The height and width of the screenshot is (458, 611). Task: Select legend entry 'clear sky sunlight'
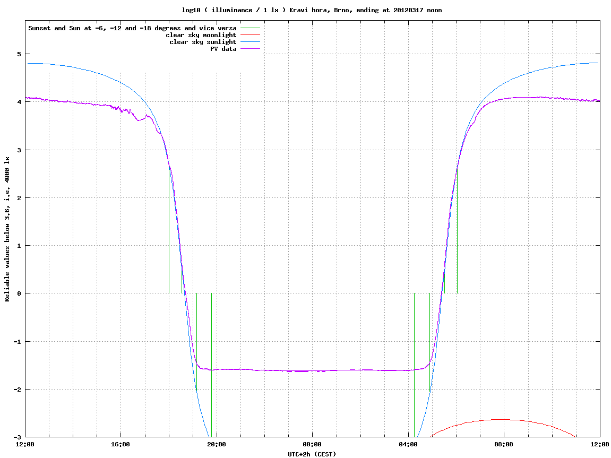tap(203, 42)
